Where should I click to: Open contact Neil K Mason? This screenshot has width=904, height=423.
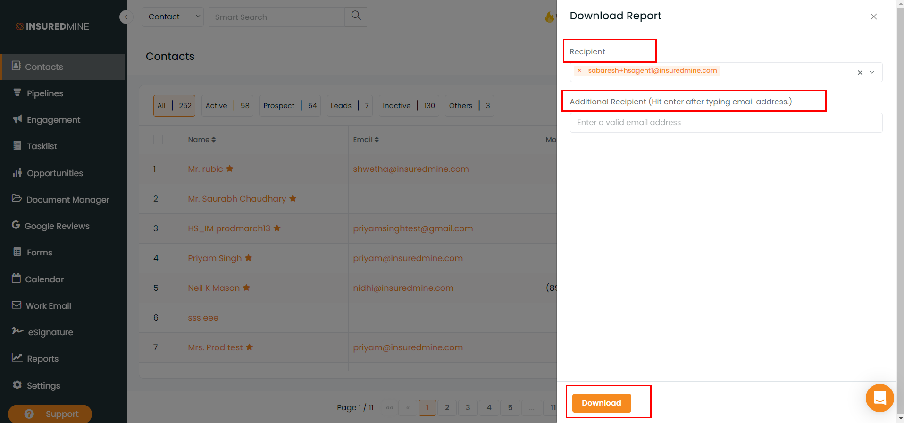coord(214,288)
